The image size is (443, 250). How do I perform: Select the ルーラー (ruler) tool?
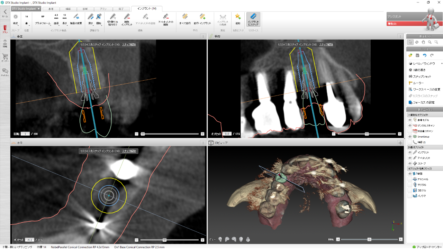(418, 83)
